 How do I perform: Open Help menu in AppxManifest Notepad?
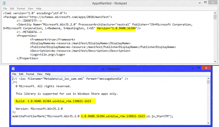pos(39,8)
